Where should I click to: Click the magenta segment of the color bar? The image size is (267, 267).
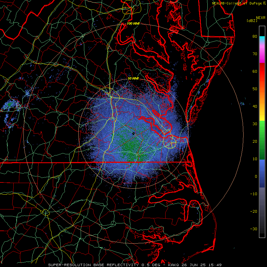pos(262,55)
